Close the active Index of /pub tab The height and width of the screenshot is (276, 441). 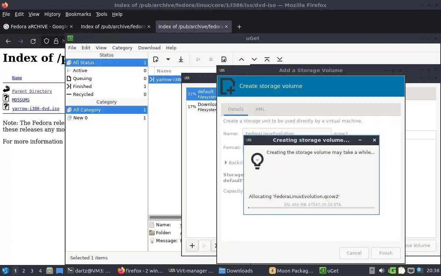[226, 27]
